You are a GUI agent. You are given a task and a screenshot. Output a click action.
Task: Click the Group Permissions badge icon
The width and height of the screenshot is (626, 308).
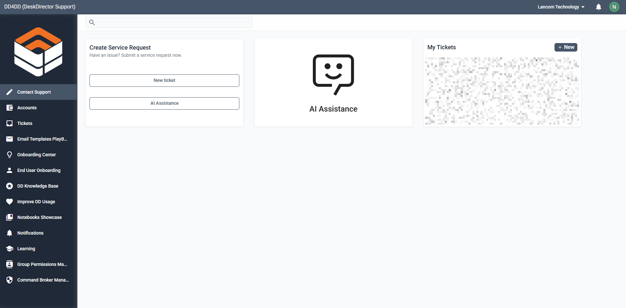[9, 264]
